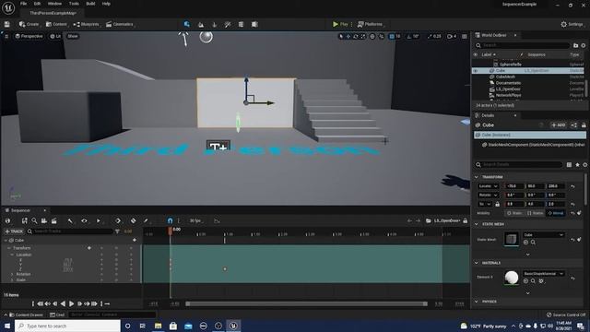Toggle grid snapping in viewport
The image size is (590, 332).
[392, 36]
